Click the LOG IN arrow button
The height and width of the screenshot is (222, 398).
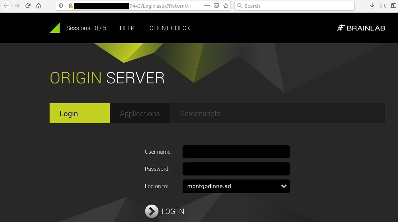152,211
